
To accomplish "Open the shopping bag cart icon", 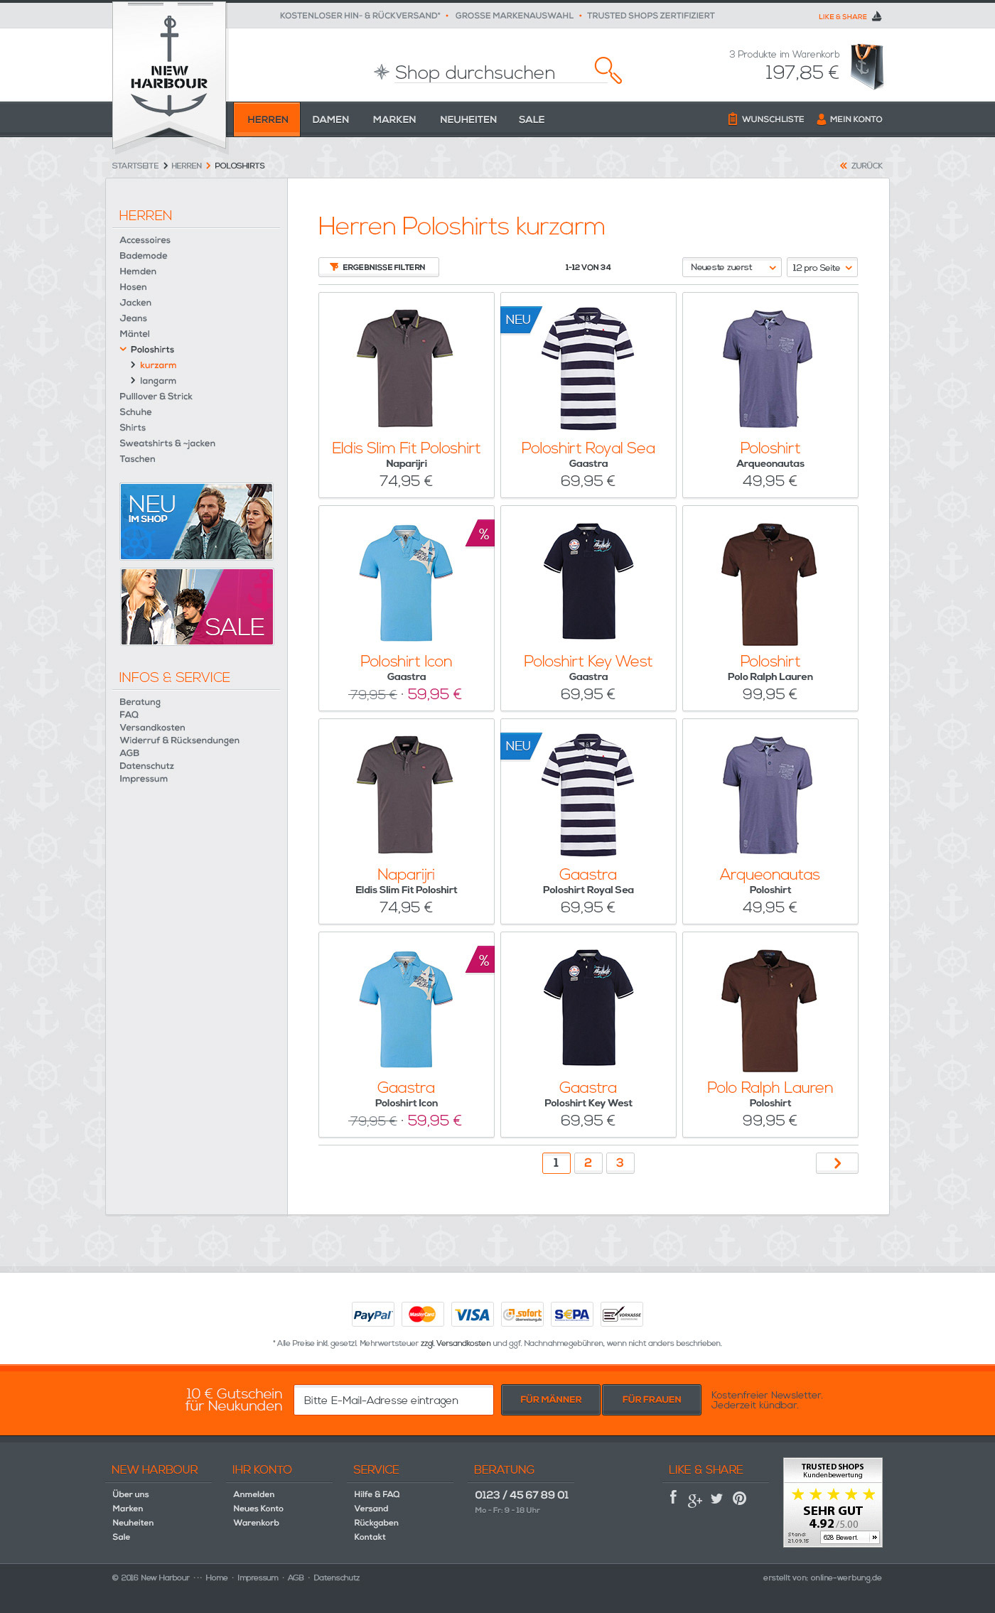I will (x=867, y=66).
